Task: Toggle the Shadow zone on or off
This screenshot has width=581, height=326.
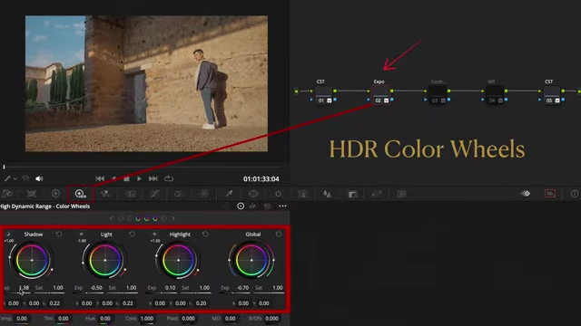Action: (x=8, y=234)
